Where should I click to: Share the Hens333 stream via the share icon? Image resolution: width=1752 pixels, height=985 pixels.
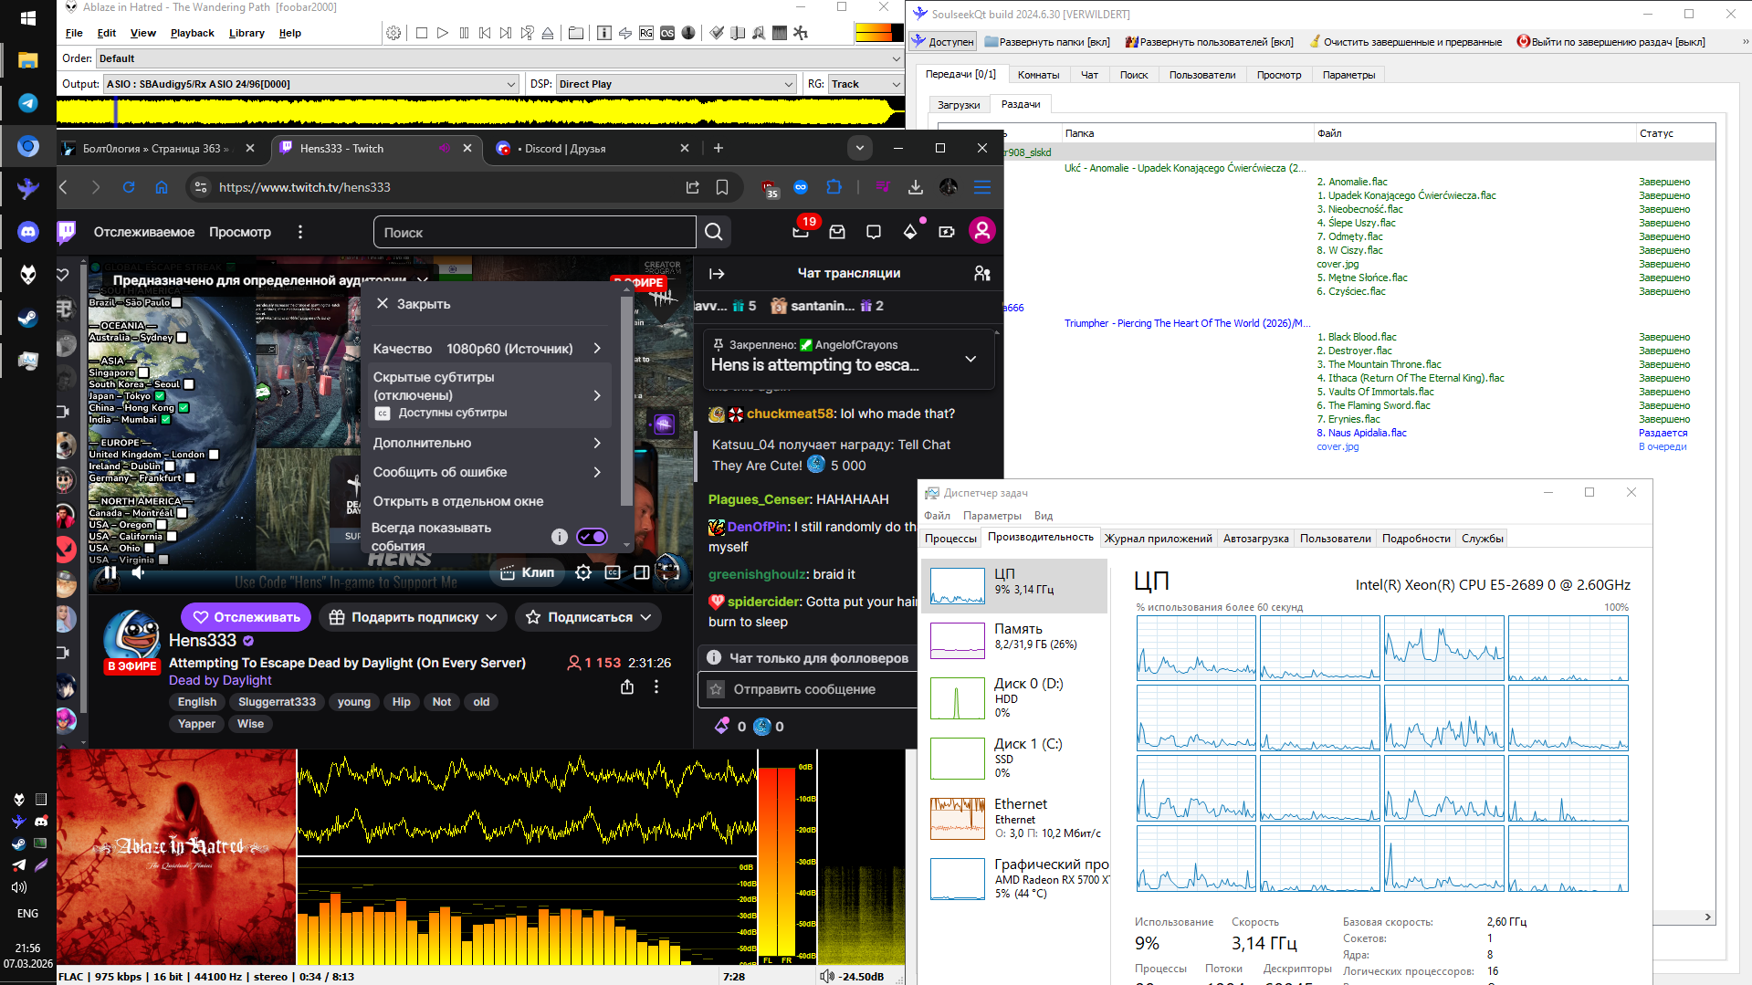pyautogui.click(x=627, y=686)
